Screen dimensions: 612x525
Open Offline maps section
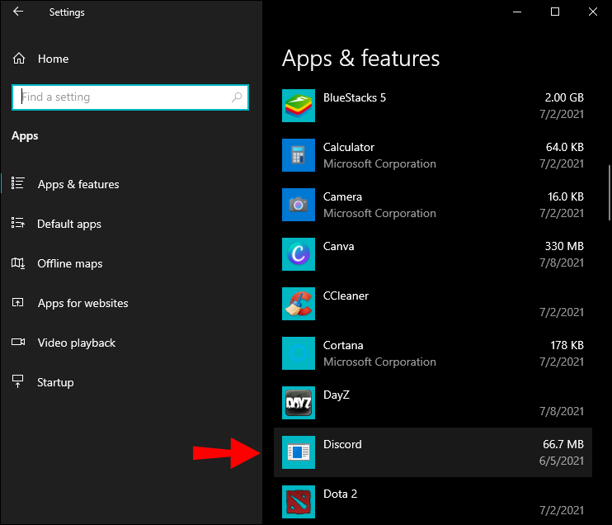point(70,263)
